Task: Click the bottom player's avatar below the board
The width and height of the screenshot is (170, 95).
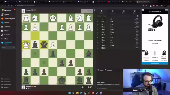Action: coord(23,87)
